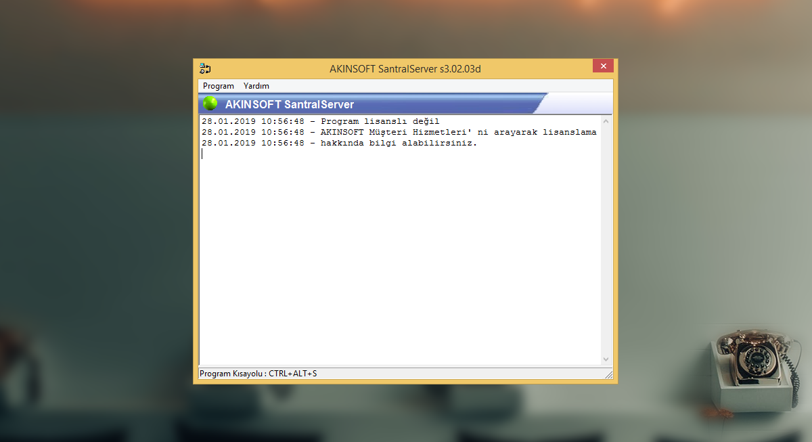Click the resize grip at bottom-right corner
Image resolution: width=812 pixels, height=442 pixels.
tap(609, 373)
